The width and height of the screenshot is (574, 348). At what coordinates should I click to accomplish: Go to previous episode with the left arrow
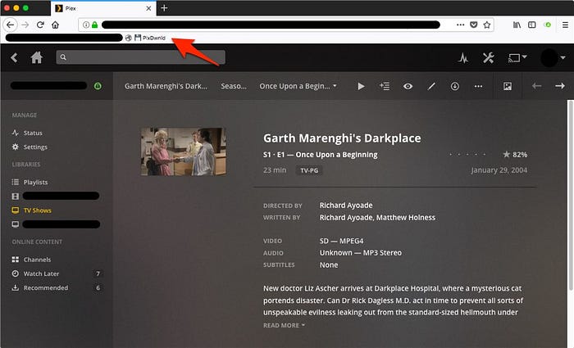click(536, 86)
